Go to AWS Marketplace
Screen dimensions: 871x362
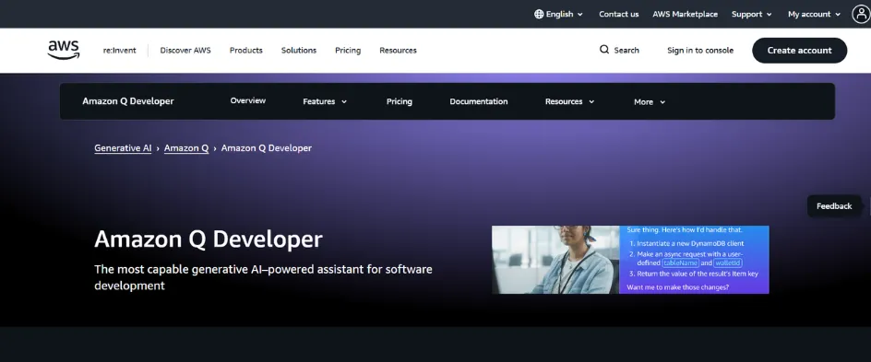click(x=685, y=15)
